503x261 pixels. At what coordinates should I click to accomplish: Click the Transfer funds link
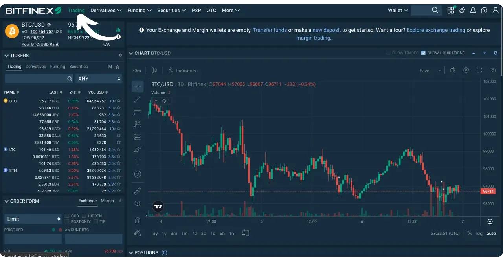coord(270,30)
